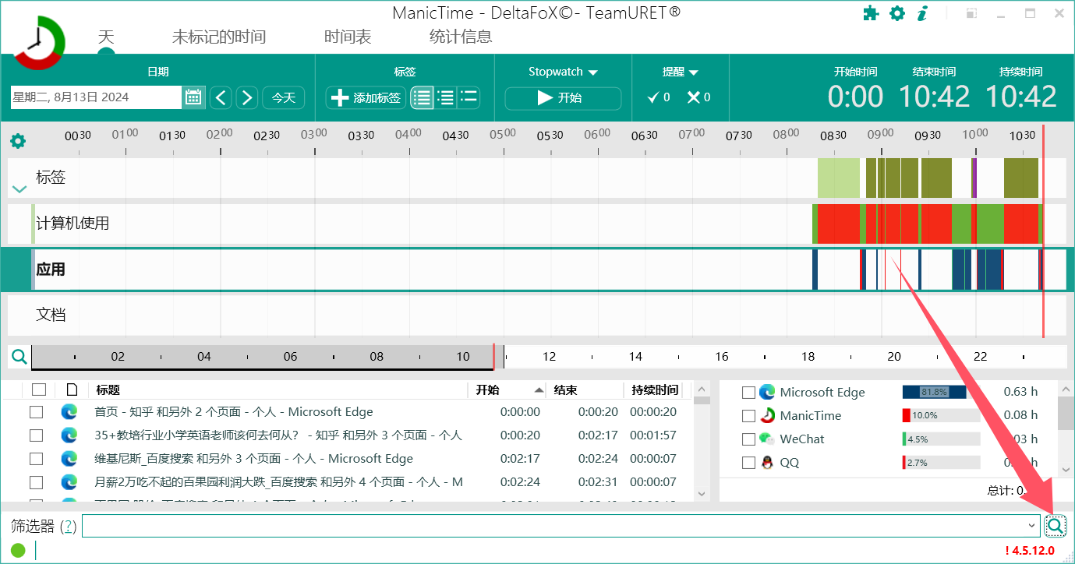Click the ManicTime 10.0% usage bar
The width and height of the screenshot is (1075, 564).
click(x=941, y=415)
